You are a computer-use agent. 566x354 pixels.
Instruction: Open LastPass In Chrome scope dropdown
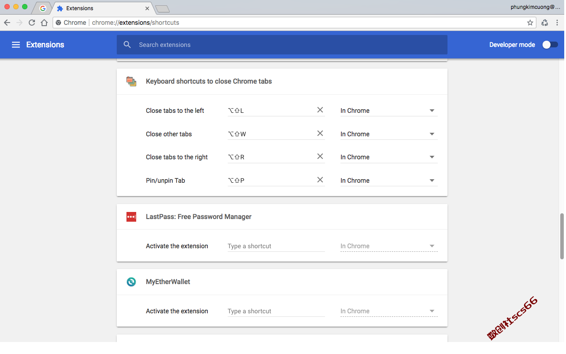coord(389,246)
